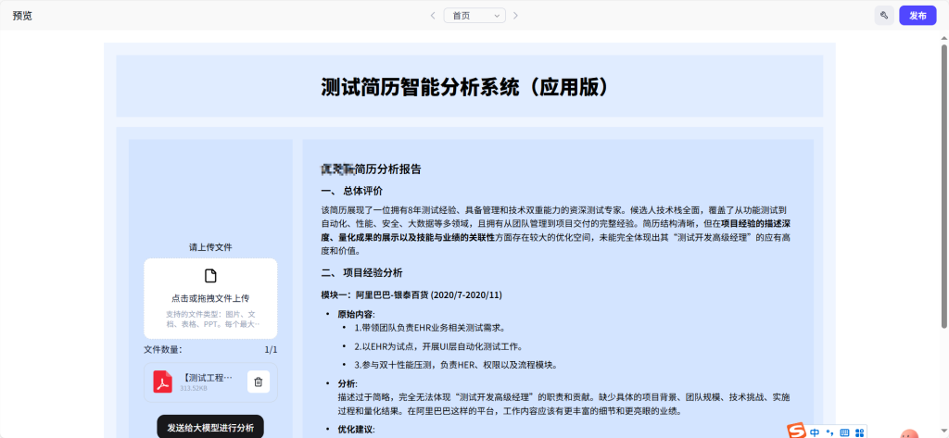This screenshot has height=438, width=949.
Task: Click the page vertical scrollbar thumb
Action: 943,185
